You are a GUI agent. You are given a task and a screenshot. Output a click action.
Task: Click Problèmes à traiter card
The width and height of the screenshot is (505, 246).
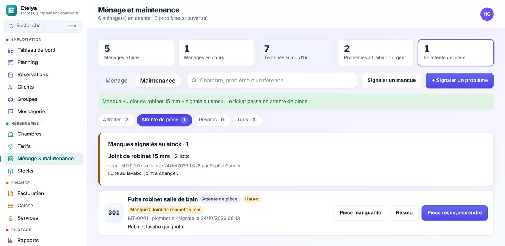click(x=376, y=53)
